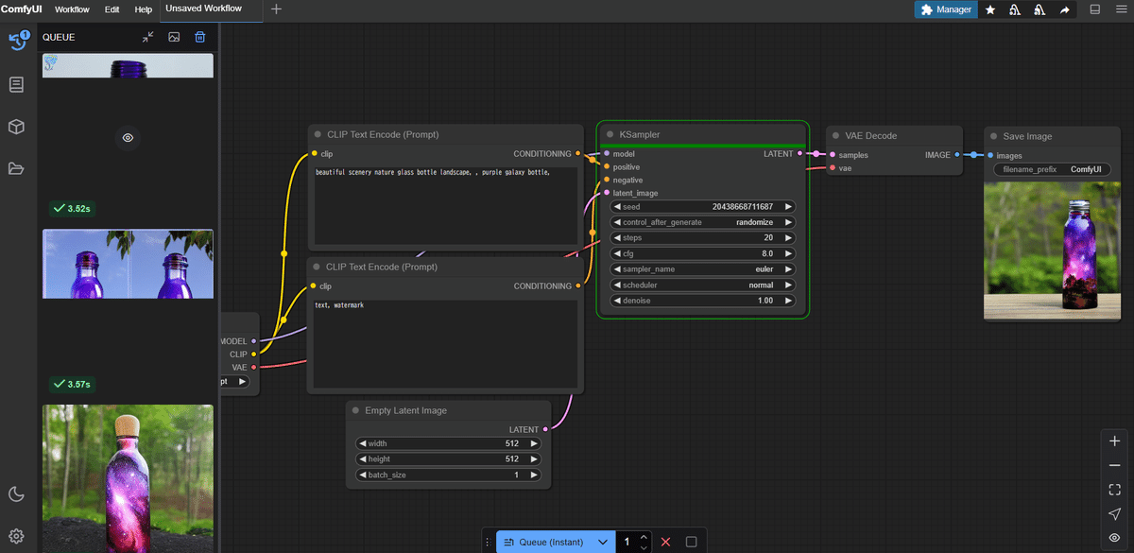
Task: Click the star icon beside Manager
Action: tap(990, 9)
